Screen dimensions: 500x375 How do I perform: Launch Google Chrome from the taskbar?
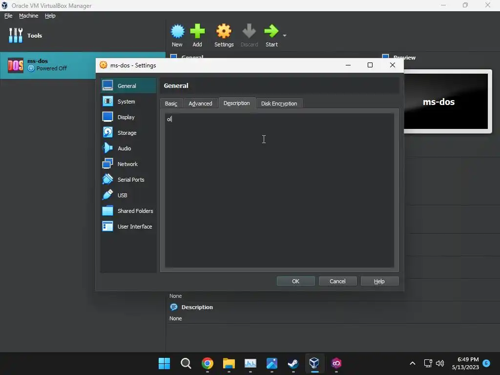click(x=207, y=363)
